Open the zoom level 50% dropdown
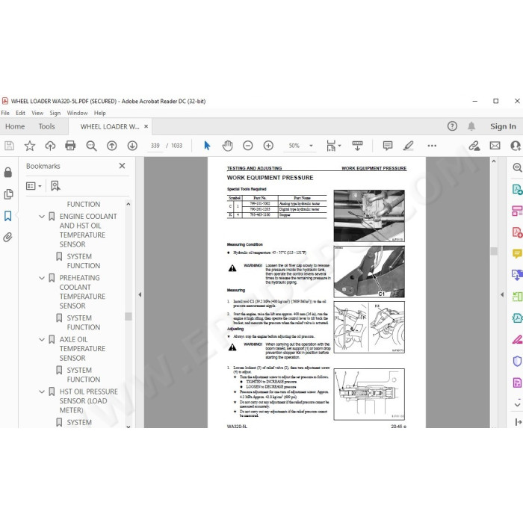The width and height of the screenshot is (523, 523). point(312,146)
